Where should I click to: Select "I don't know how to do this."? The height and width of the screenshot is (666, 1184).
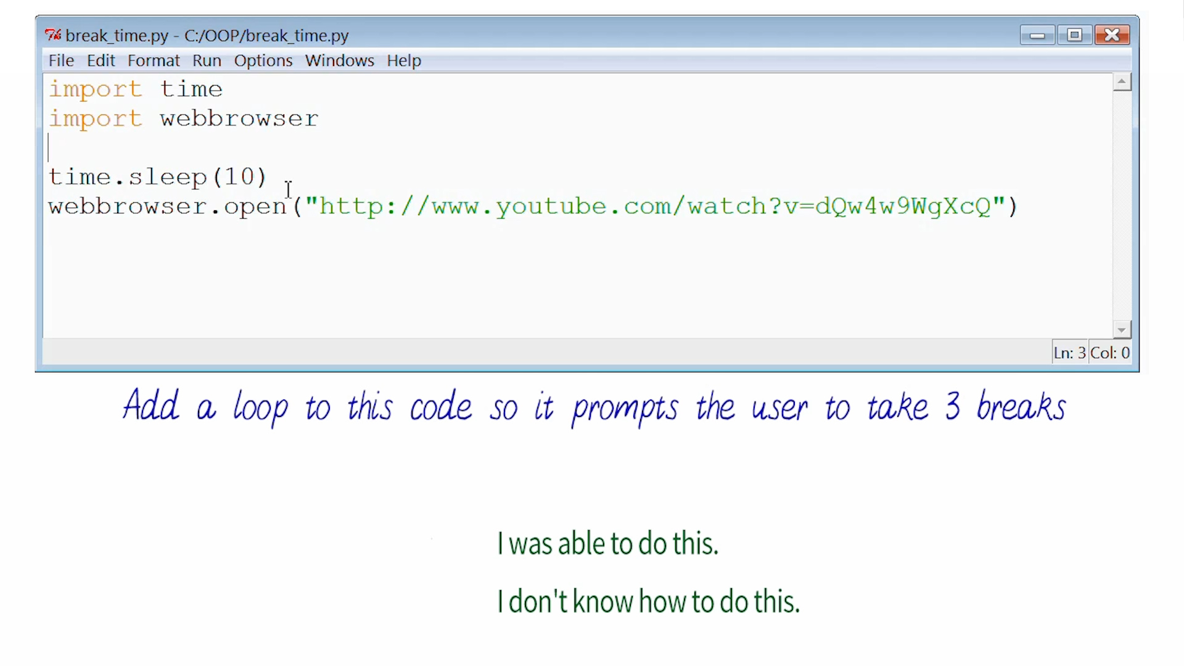[648, 601]
